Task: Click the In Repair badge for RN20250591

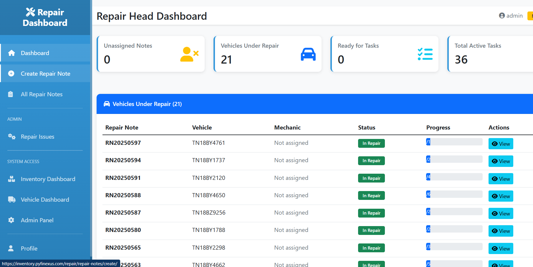Action: click(x=371, y=178)
